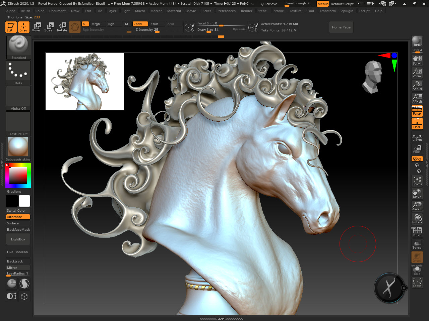Enable Solo mode icon
This screenshot has width=429, height=321.
[417, 270]
